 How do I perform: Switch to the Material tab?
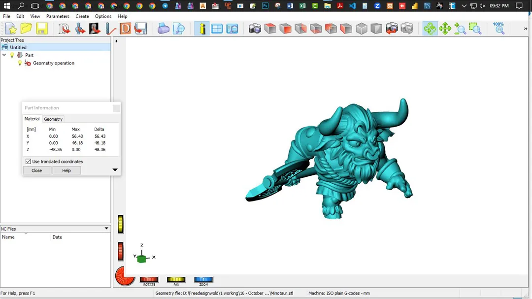[32, 119]
